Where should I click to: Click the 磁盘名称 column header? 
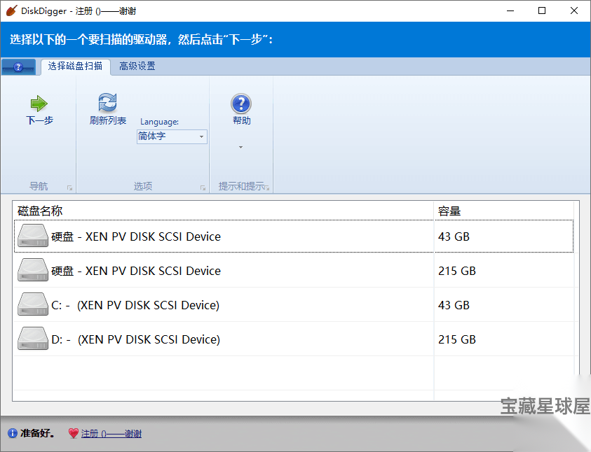click(224, 211)
